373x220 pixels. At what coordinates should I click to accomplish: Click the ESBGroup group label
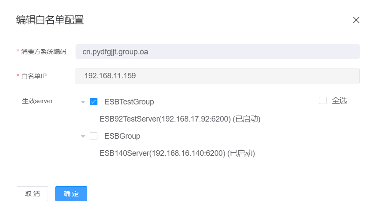[x=122, y=136]
